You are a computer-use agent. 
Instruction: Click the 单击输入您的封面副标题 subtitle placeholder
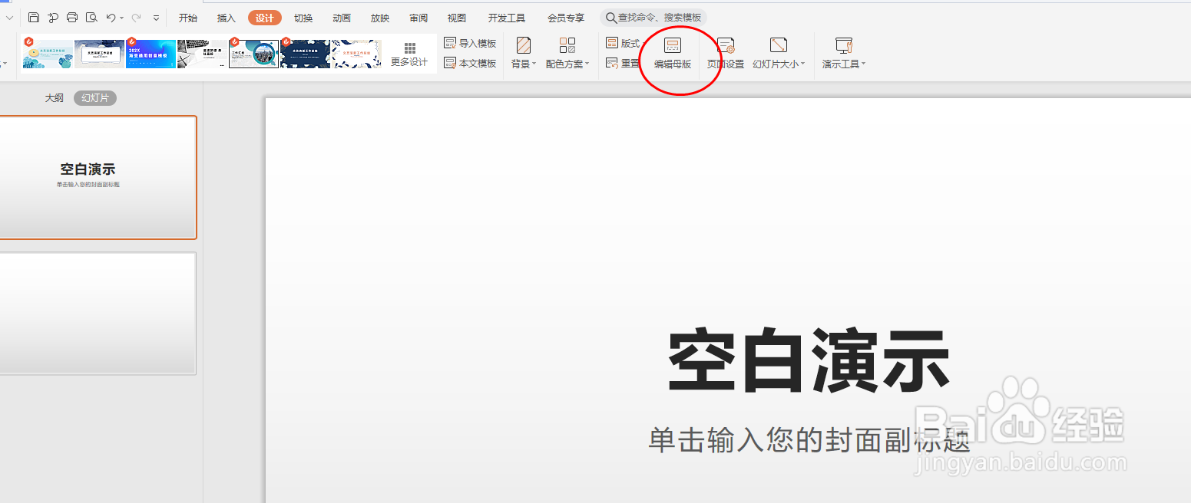coord(809,440)
